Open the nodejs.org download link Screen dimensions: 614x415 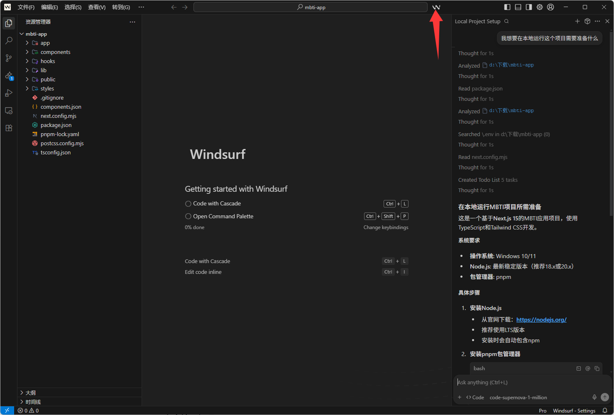[x=541, y=320]
